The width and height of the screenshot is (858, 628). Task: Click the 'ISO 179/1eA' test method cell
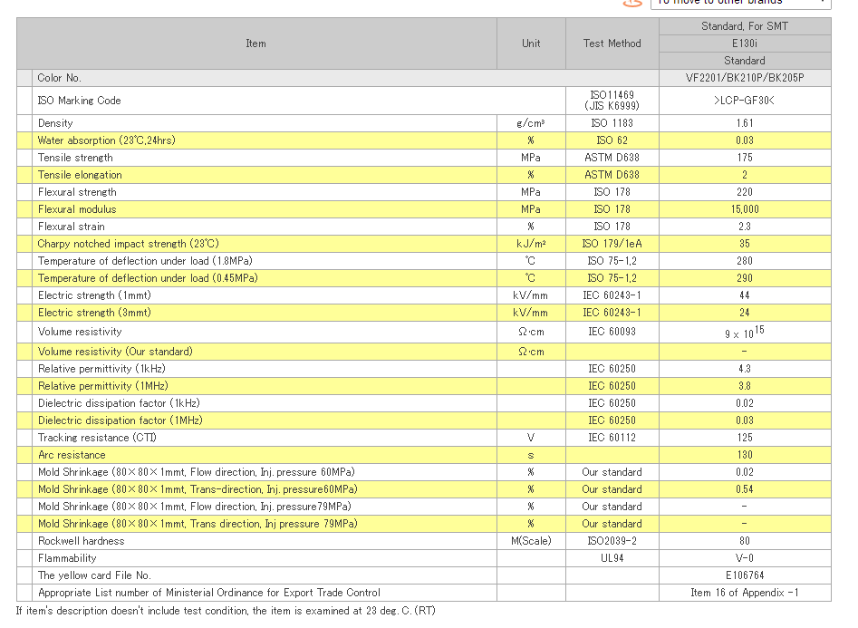point(612,244)
